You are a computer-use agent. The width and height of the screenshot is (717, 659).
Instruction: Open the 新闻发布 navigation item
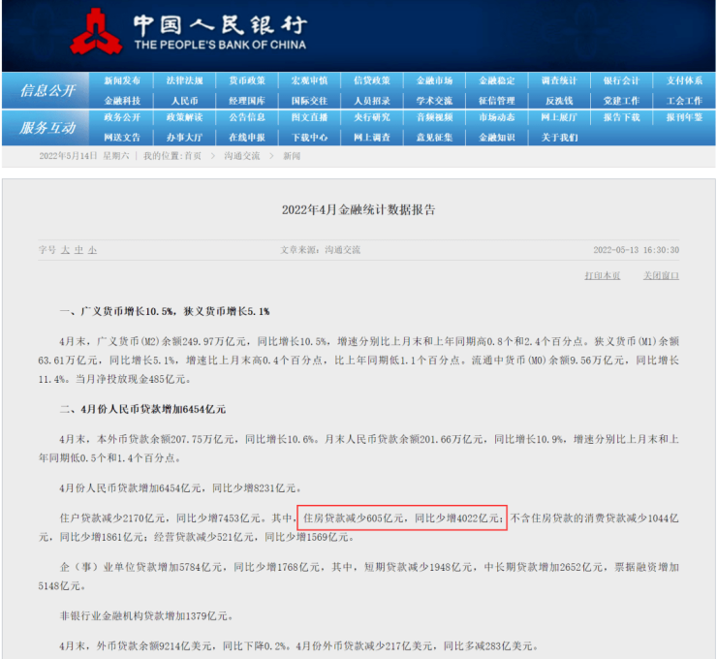(x=122, y=81)
